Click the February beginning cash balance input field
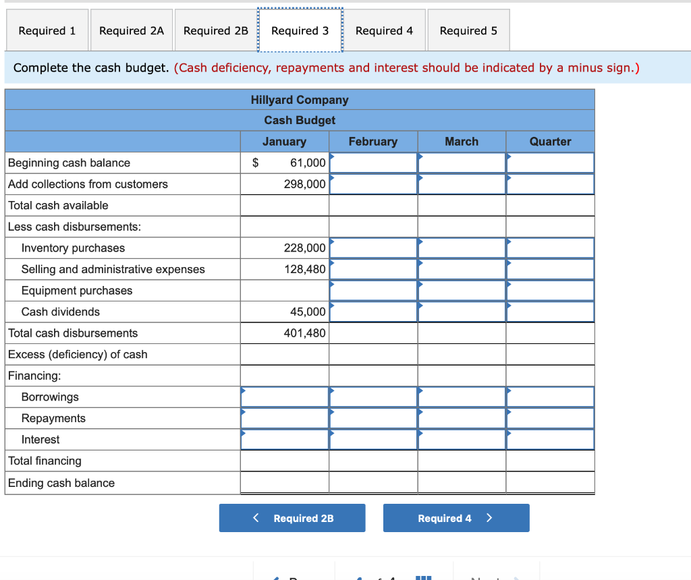The height and width of the screenshot is (580, 691). point(372,163)
